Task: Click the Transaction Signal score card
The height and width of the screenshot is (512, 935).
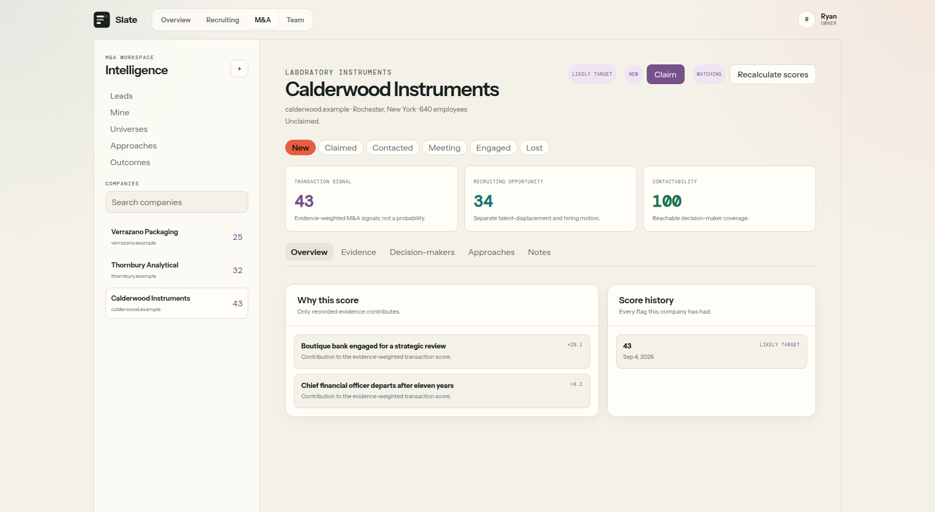Action: coord(371,198)
